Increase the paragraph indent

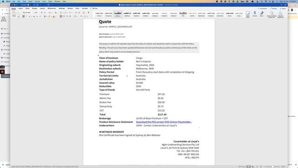79,13
